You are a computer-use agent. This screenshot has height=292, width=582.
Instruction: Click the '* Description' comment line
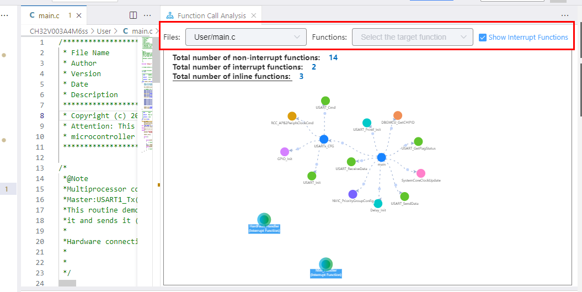click(x=90, y=95)
